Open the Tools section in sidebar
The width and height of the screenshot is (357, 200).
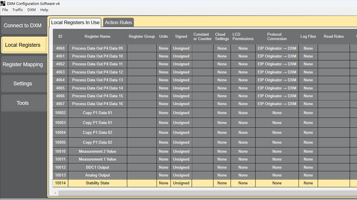(x=23, y=103)
